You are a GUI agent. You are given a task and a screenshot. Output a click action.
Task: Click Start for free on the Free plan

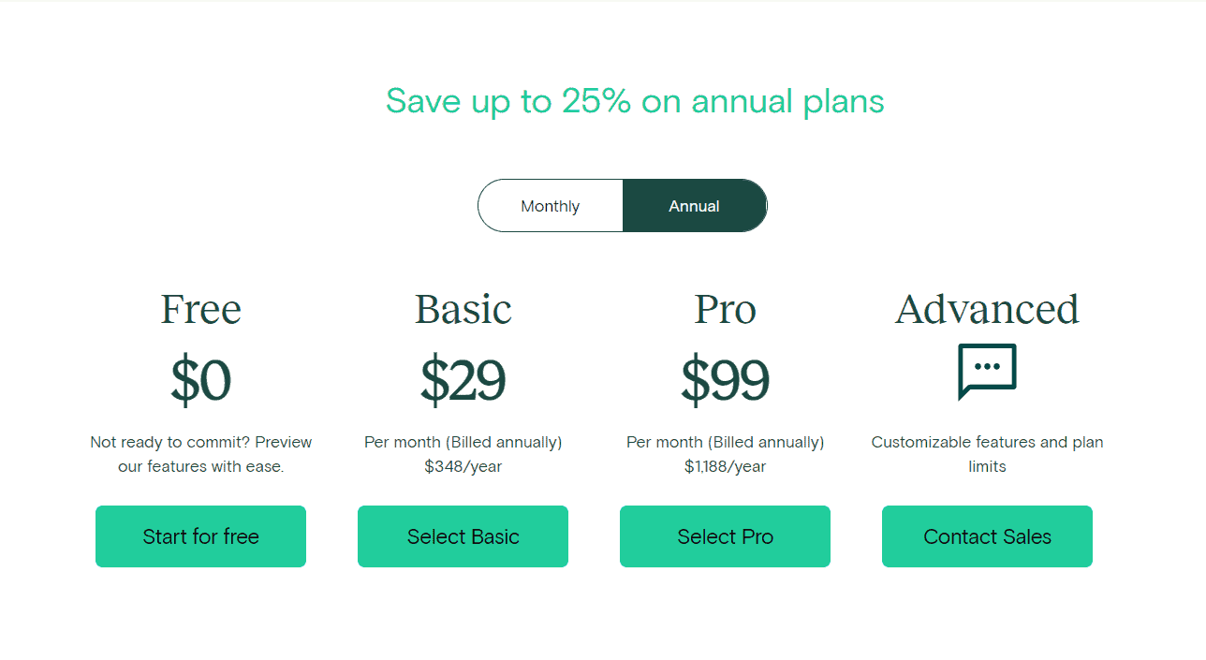coord(200,536)
